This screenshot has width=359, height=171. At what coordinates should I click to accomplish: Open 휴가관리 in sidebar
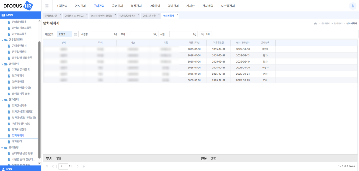17,142
